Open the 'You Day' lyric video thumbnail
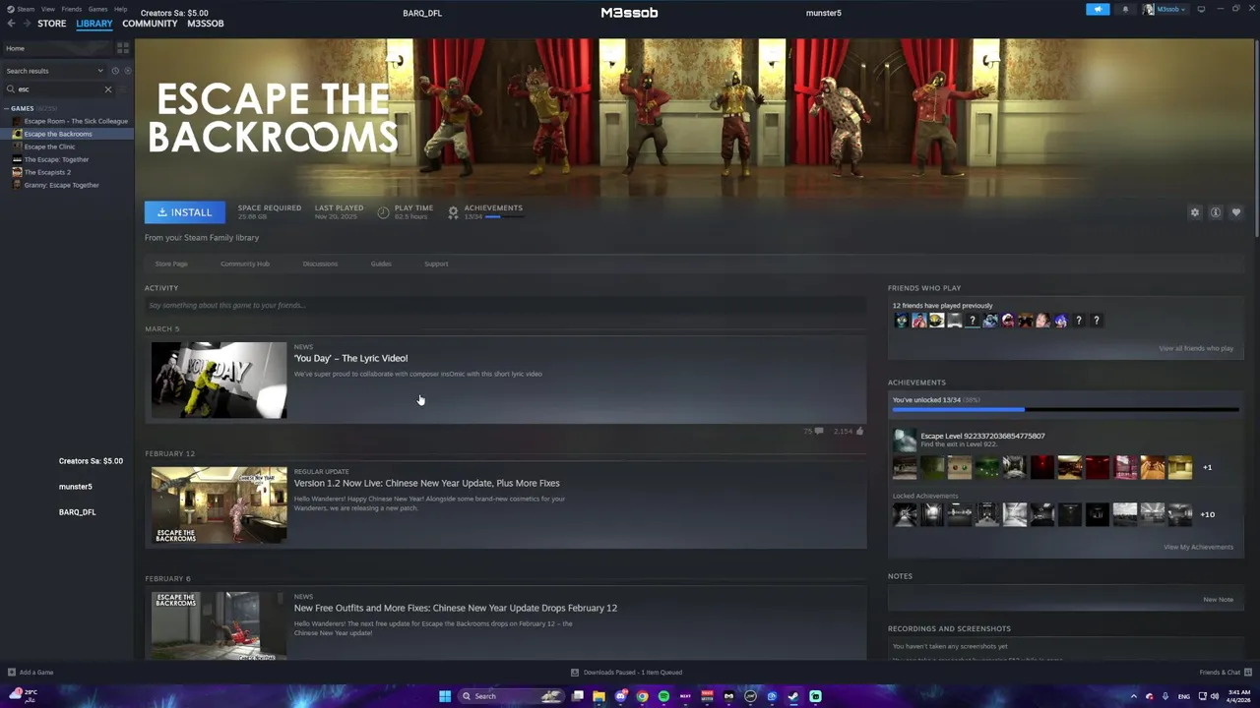The width and height of the screenshot is (1260, 708). click(x=219, y=380)
